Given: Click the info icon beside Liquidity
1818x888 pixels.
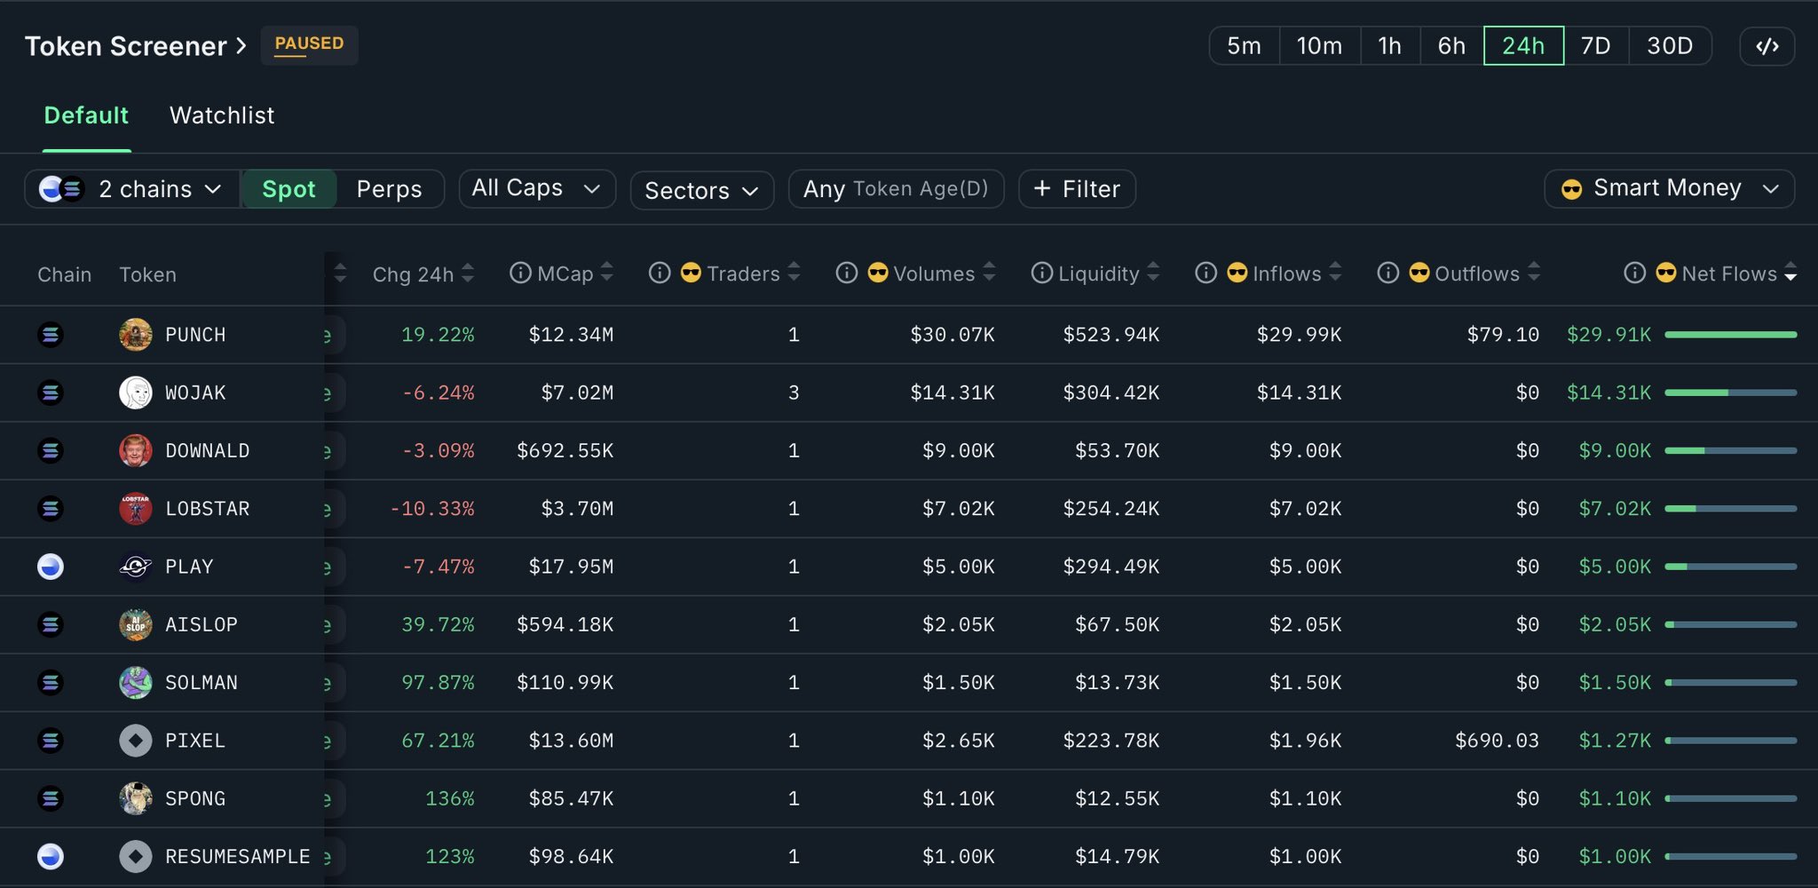Looking at the screenshot, I should pos(1041,273).
